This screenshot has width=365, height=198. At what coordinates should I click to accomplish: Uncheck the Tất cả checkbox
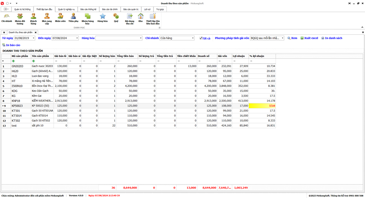tap(201, 38)
